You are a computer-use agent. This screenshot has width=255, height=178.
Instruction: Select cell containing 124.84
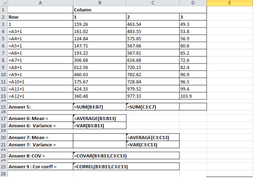click(x=100, y=38)
